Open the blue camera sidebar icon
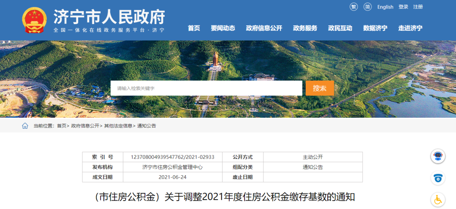Image resolution: width=456 pixels, height=209 pixels. (x=438, y=178)
